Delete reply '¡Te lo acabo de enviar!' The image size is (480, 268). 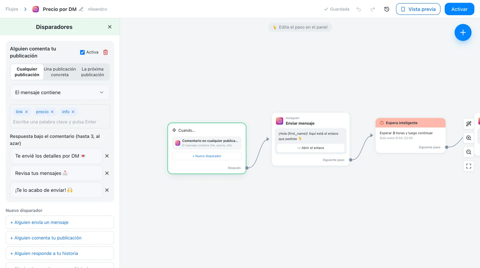tap(107, 190)
